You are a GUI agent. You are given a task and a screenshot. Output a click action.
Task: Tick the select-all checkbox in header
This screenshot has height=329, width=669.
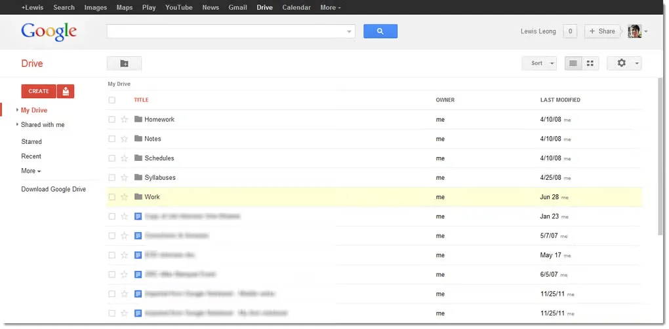pyautogui.click(x=111, y=100)
